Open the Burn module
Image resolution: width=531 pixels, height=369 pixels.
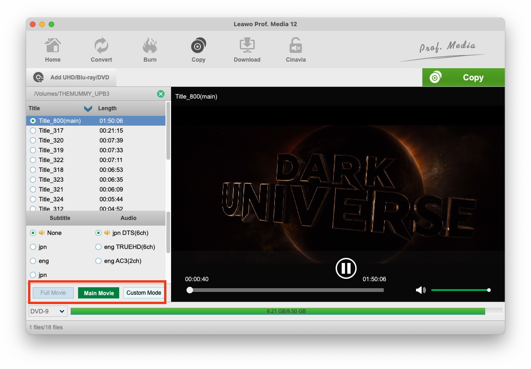(150, 50)
